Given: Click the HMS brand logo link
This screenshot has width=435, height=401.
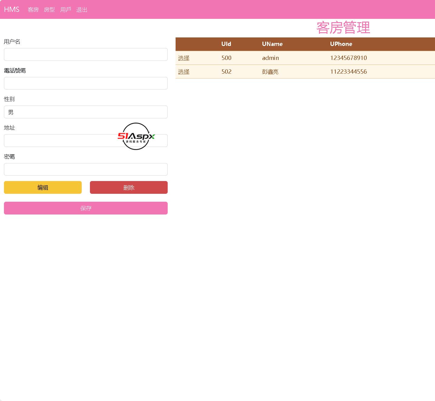Looking at the screenshot, I should click(x=12, y=9).
